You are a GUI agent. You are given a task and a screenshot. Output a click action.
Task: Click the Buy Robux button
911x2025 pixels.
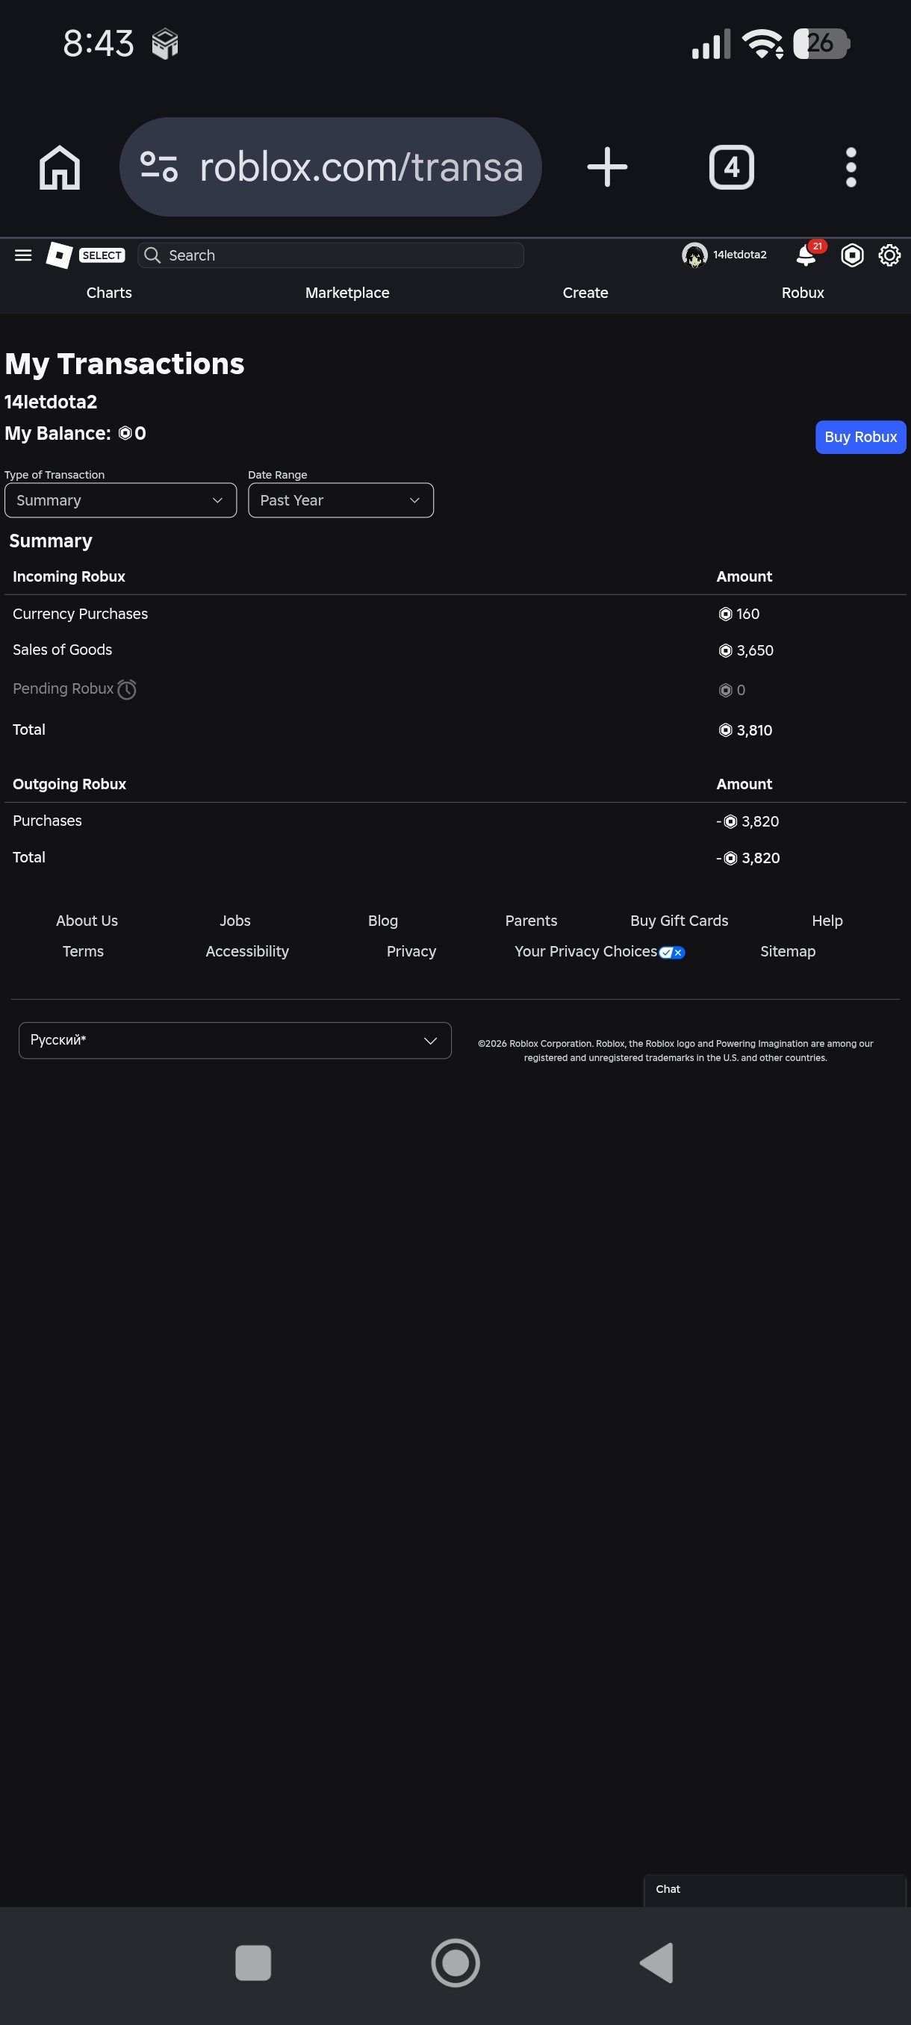(x=861, y=437)
